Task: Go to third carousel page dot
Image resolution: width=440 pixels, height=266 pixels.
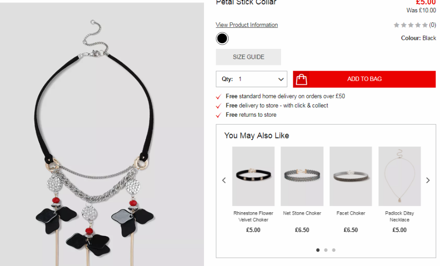Action: coord(334,250)
